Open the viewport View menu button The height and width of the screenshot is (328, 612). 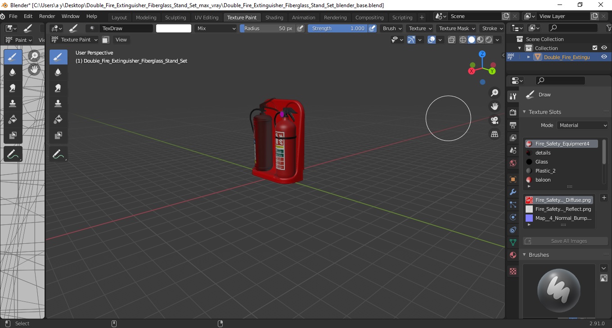point(121,40)
